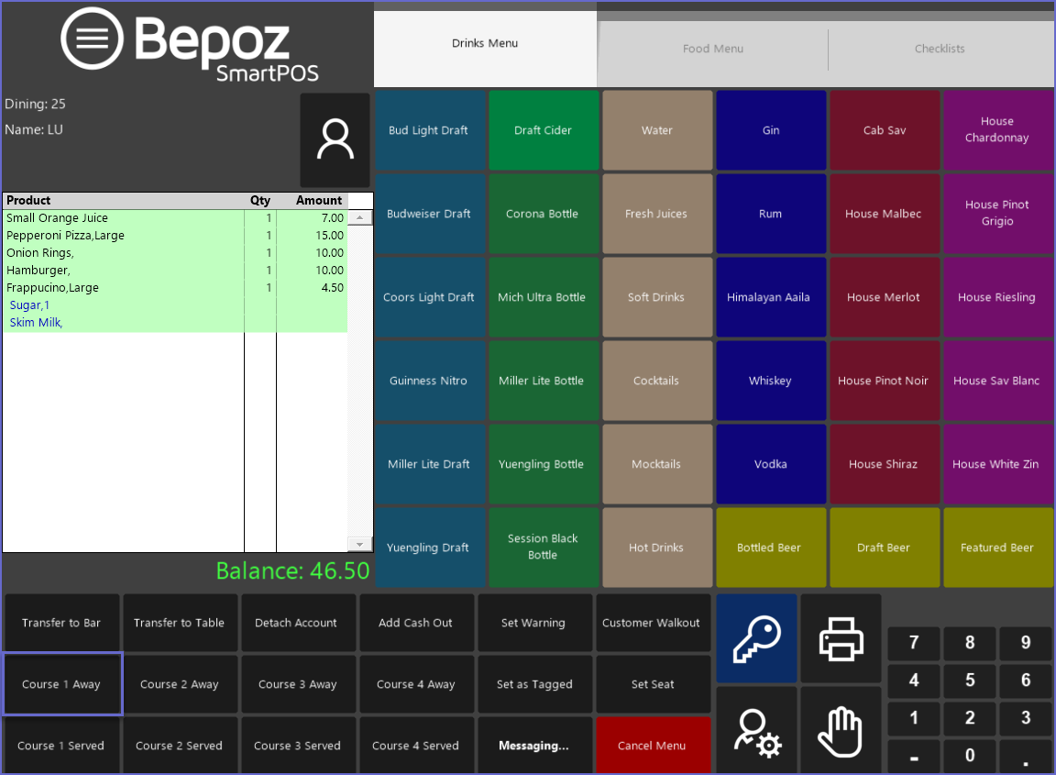Select Draft Cider item
Viewport: 1056px width, 775px height.
[543, 130]
